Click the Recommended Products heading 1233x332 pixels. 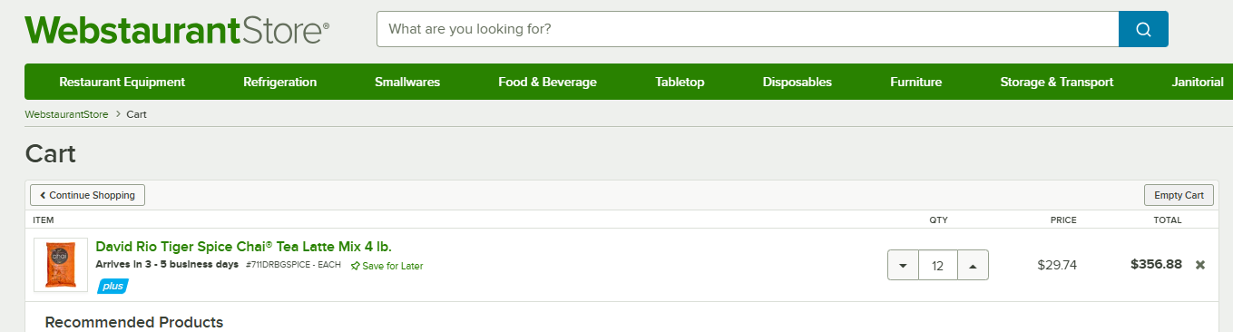click(x=134, y=322)
